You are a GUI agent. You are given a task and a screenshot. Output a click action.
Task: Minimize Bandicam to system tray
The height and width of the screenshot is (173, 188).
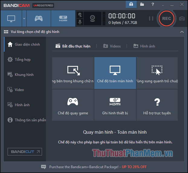tap(163, 5)
